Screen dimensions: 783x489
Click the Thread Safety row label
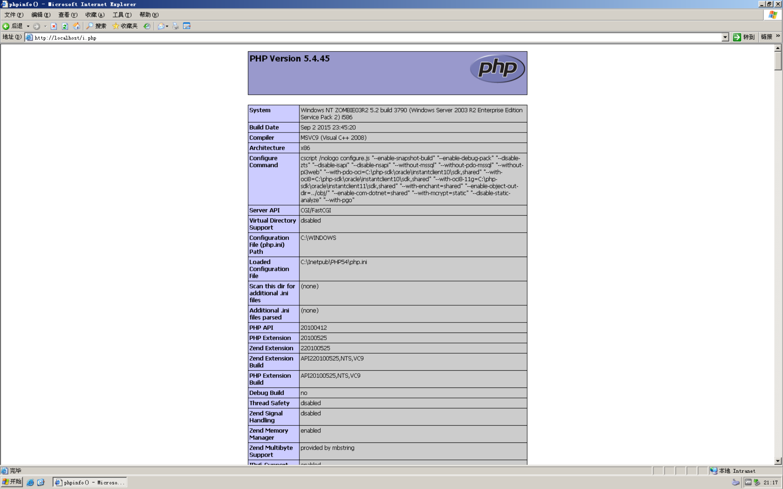tap(269, 403)
